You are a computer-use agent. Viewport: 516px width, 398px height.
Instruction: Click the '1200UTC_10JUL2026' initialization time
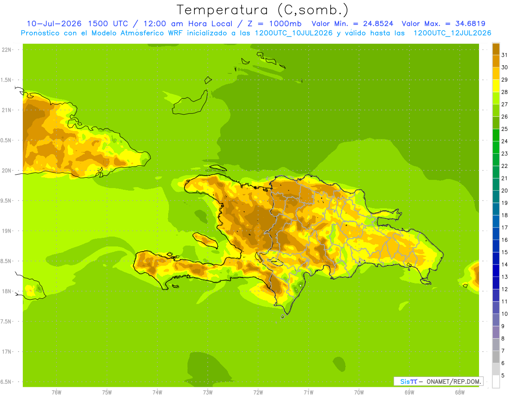[294, 33]
